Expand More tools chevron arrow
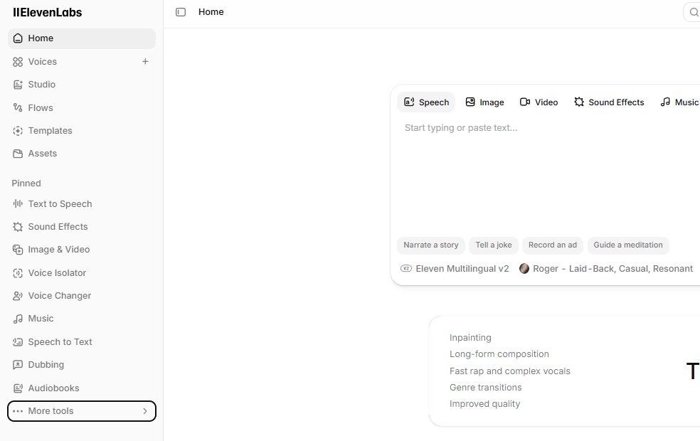Screen dimensions: 700x441 click(x=145, y=411)
